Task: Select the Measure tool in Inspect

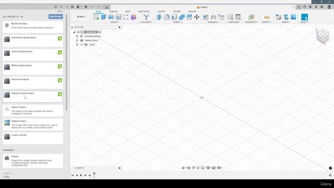Action: tap(267, 17)
